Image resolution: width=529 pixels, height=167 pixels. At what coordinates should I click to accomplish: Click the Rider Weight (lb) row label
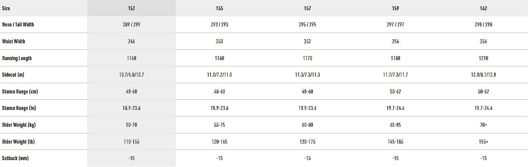pyautogui.click(x=18, y=142)
